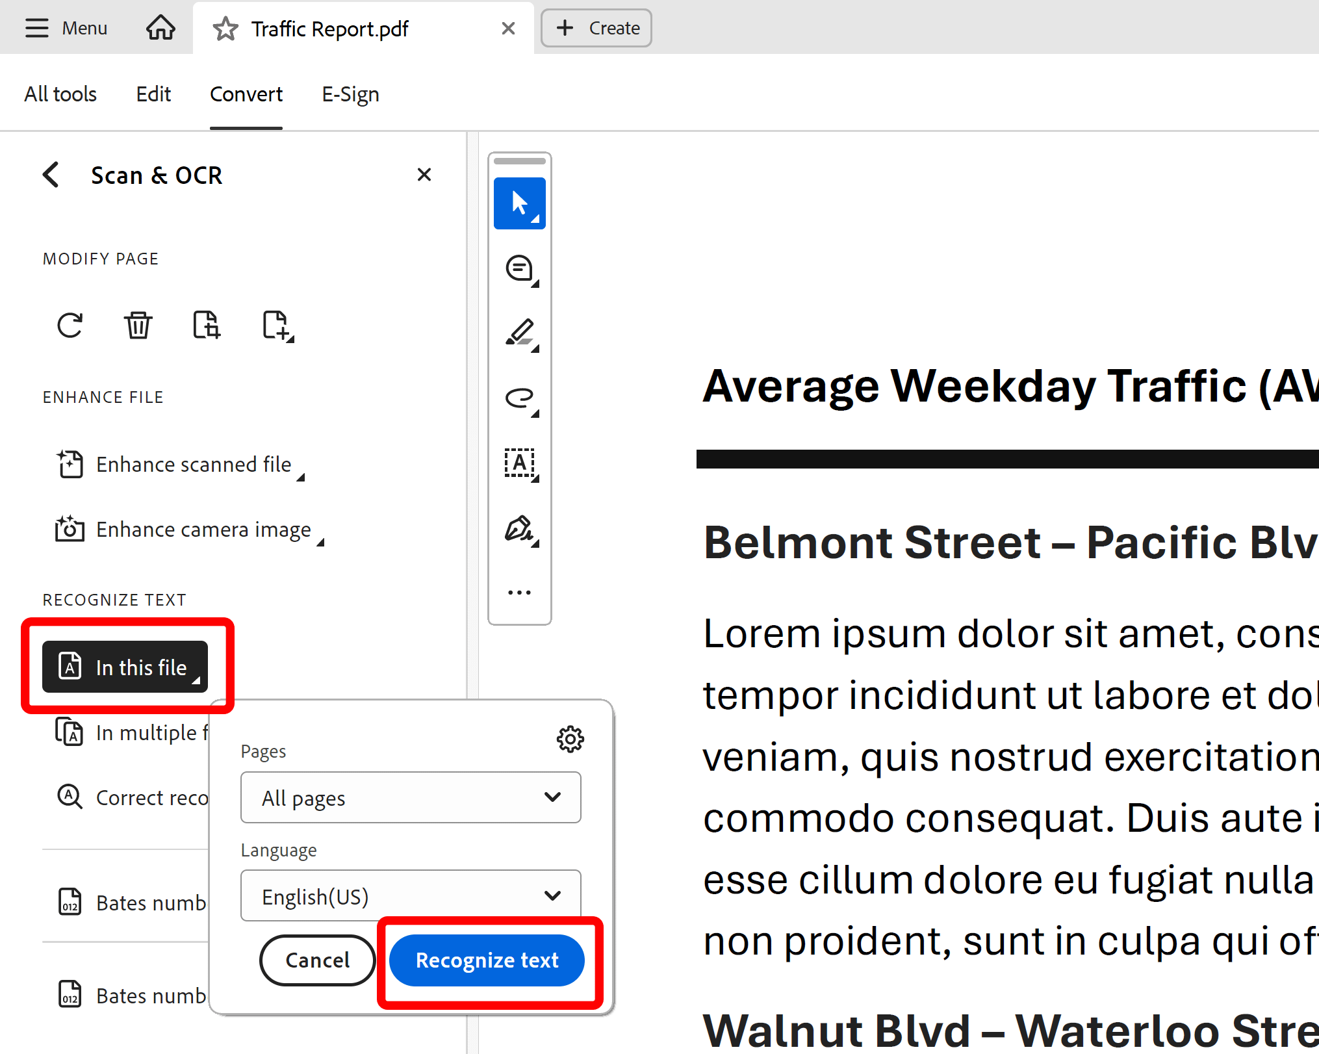Open the English(US) language dropdown
This screenshot has height=1054, width=1319.
411,896
